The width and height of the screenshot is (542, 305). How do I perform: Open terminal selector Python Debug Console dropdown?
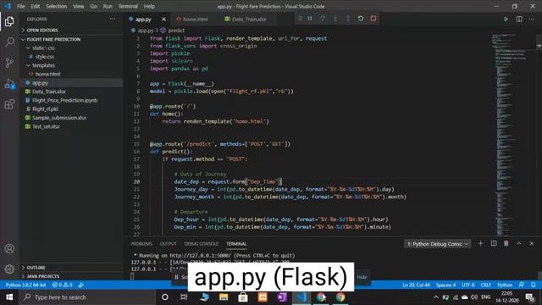pos(438,244)
